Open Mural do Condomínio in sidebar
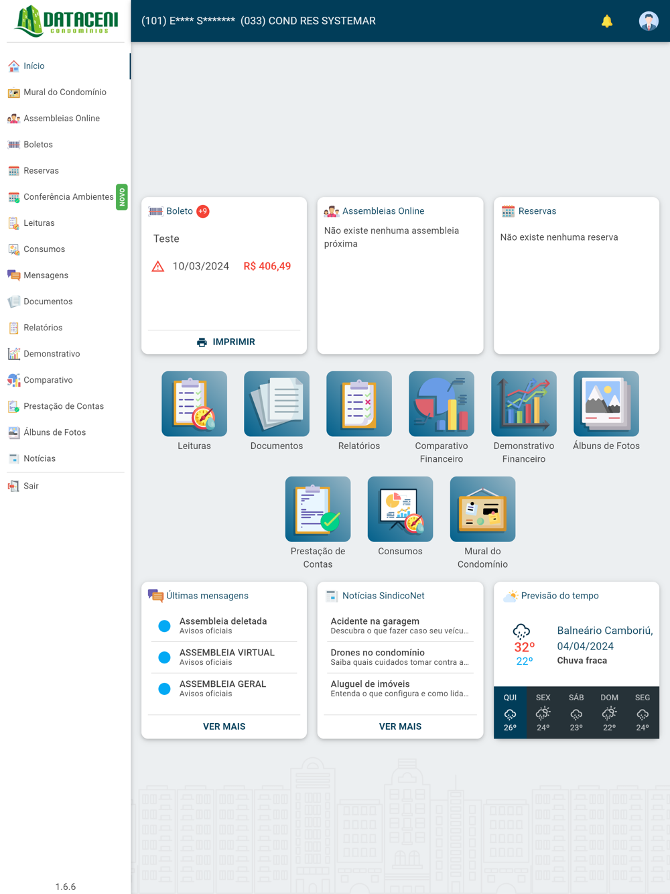 click(x=65, y=92)
